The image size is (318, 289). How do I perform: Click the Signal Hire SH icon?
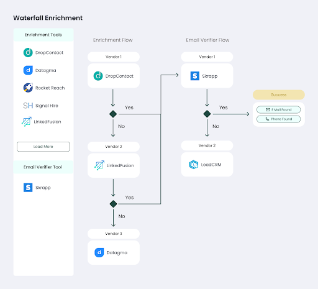coord(28,106)
